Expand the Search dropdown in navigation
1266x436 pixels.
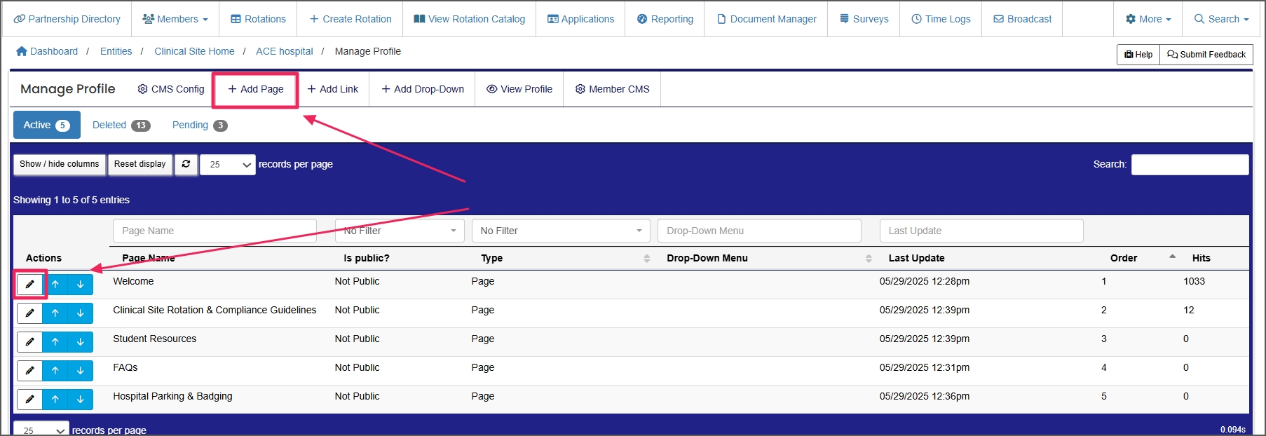tap(1221, 19)
